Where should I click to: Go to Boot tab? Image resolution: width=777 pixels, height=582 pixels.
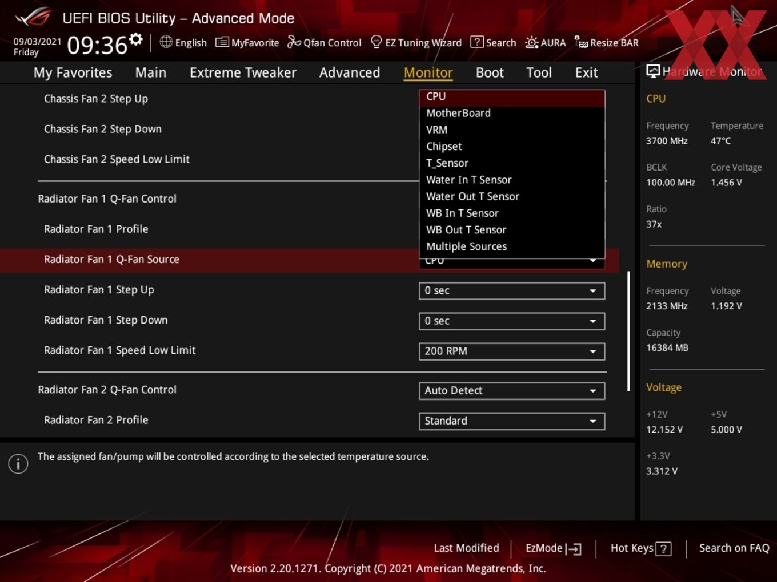pos(490,72)
